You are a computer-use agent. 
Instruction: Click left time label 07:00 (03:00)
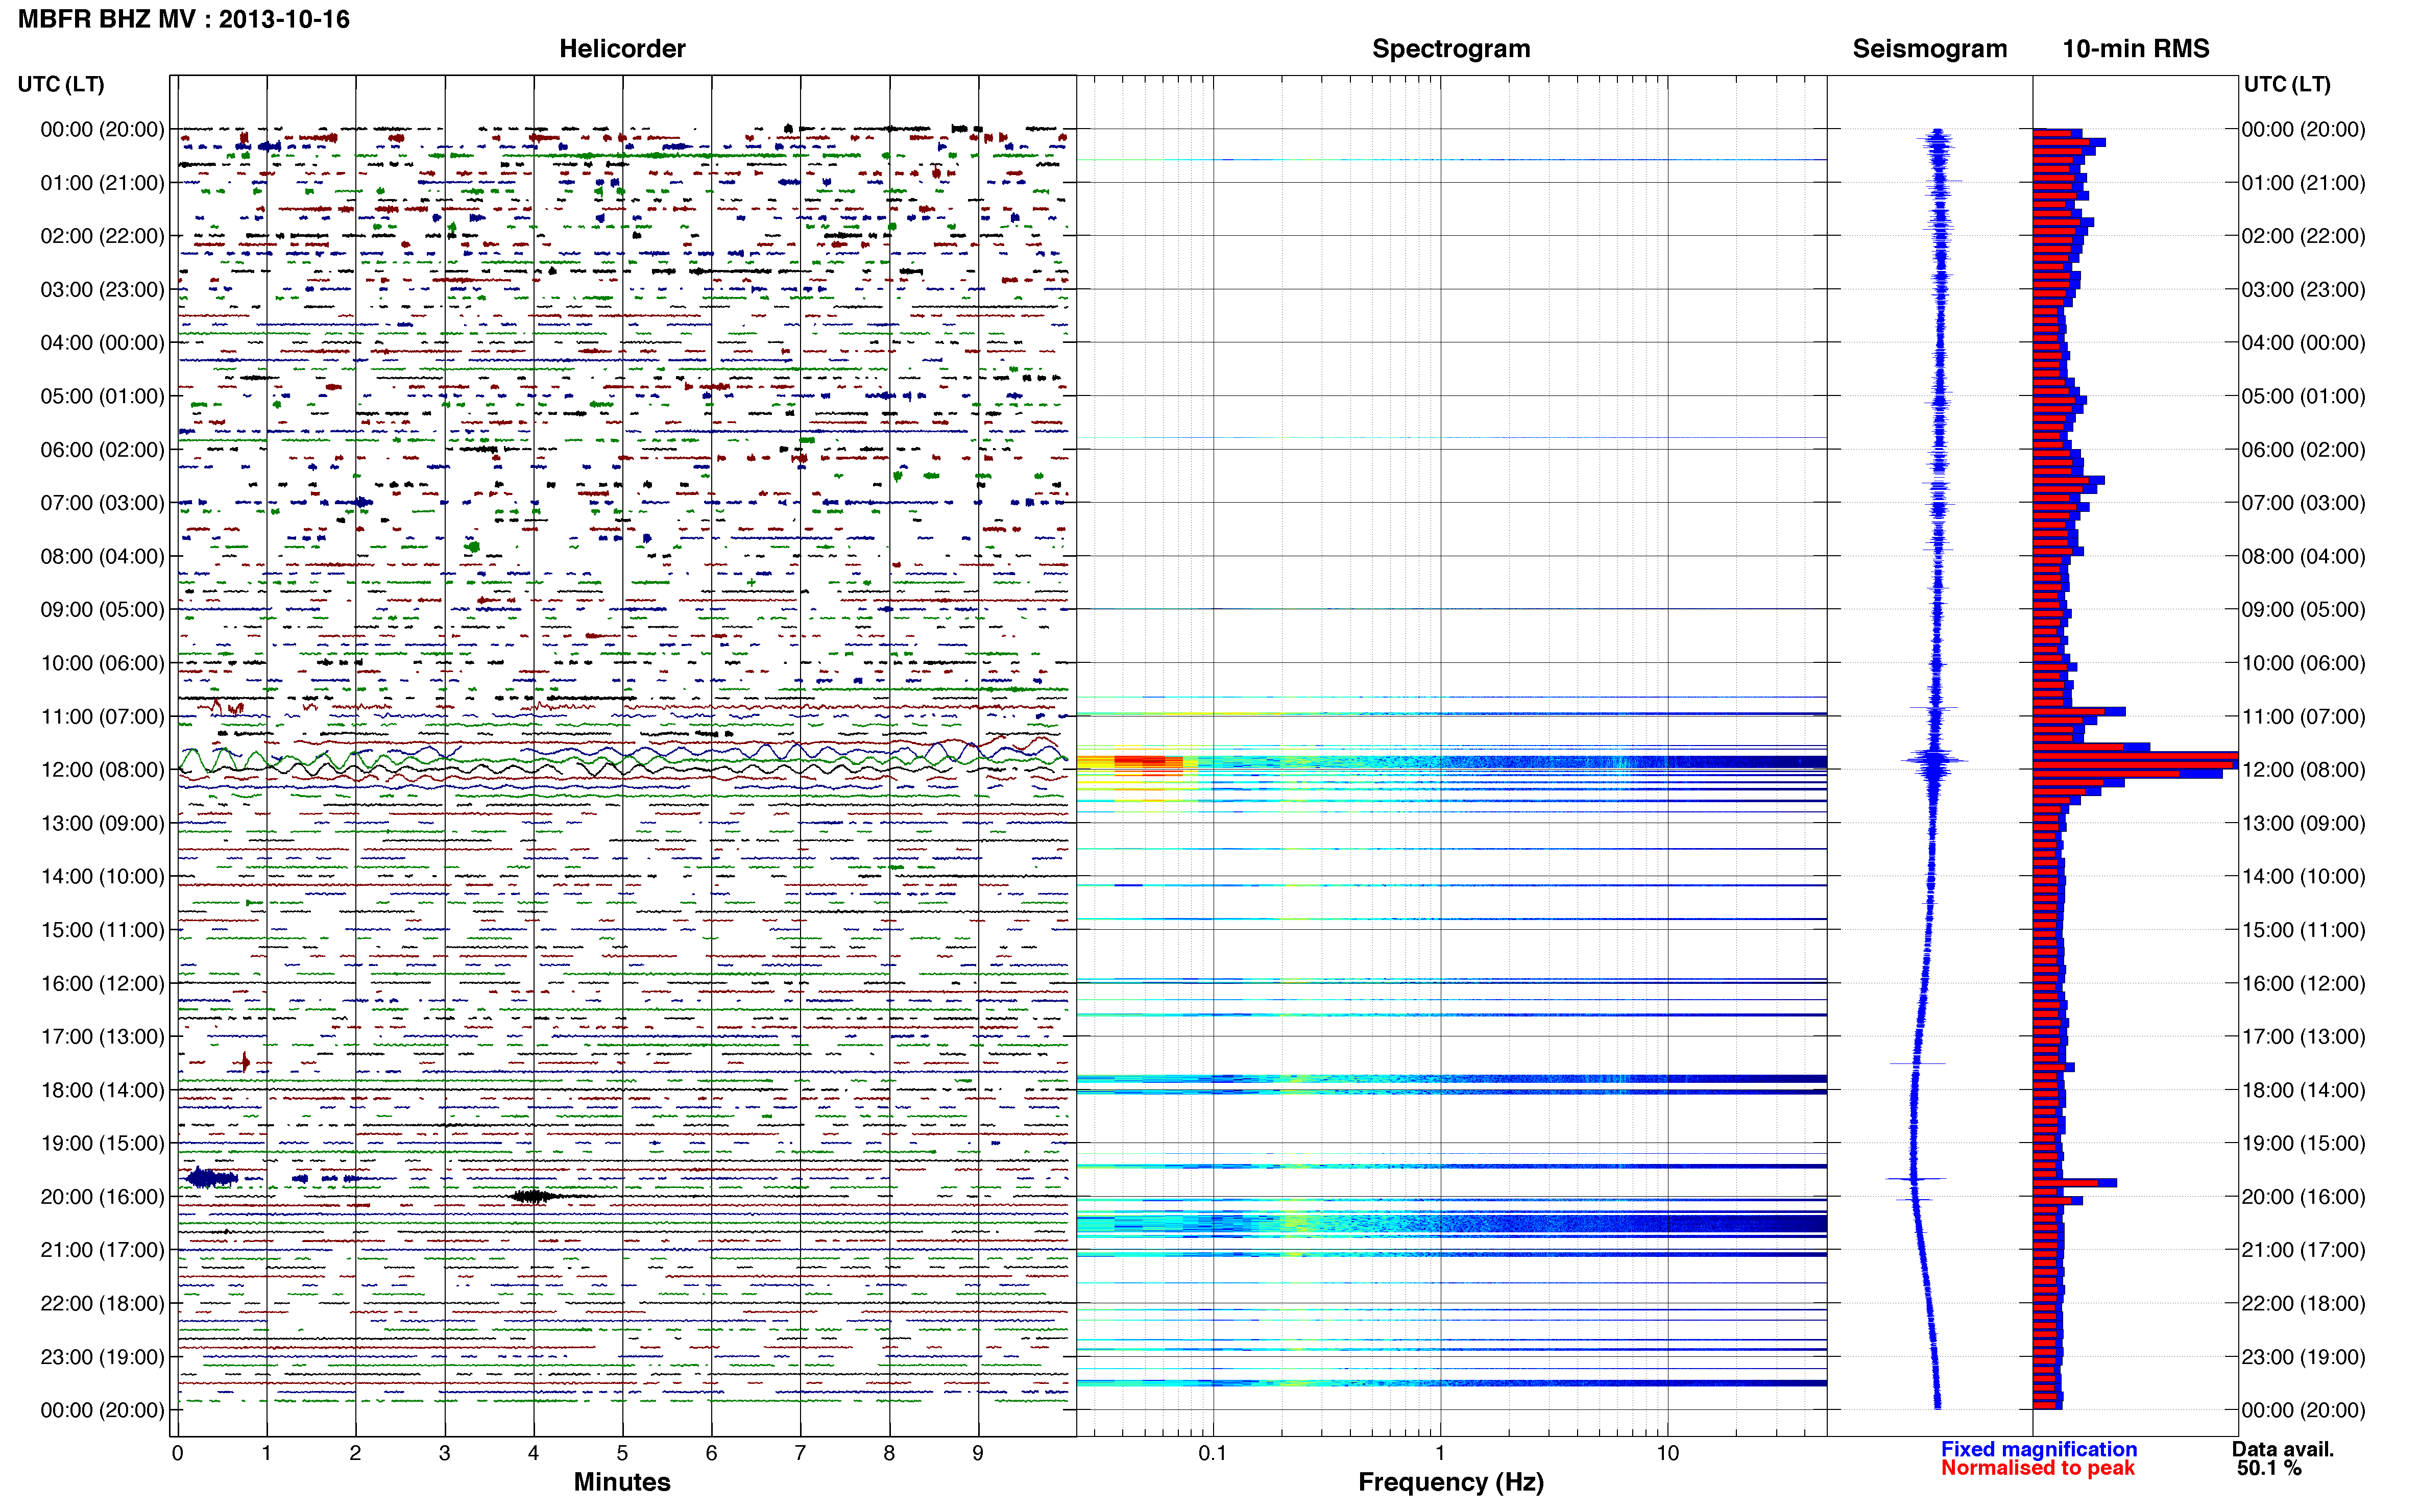tap(102, 503)
